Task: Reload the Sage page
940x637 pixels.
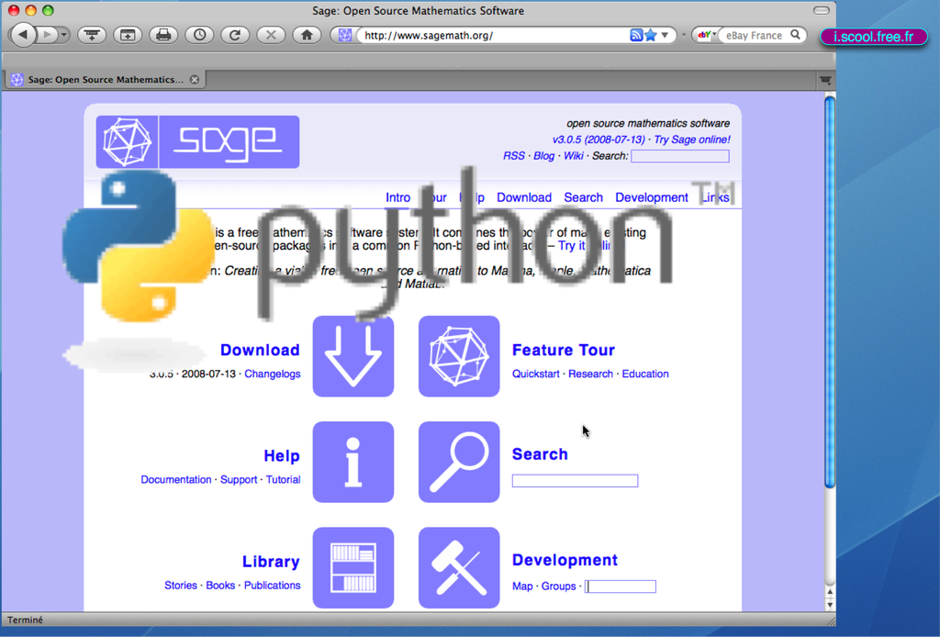Action: (235, 36)
